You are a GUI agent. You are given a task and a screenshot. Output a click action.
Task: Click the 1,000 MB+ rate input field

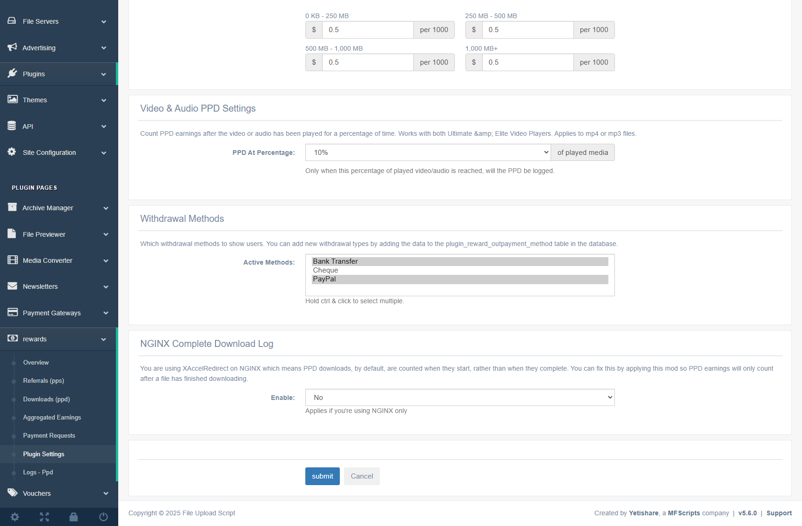(x=527, y=62)
